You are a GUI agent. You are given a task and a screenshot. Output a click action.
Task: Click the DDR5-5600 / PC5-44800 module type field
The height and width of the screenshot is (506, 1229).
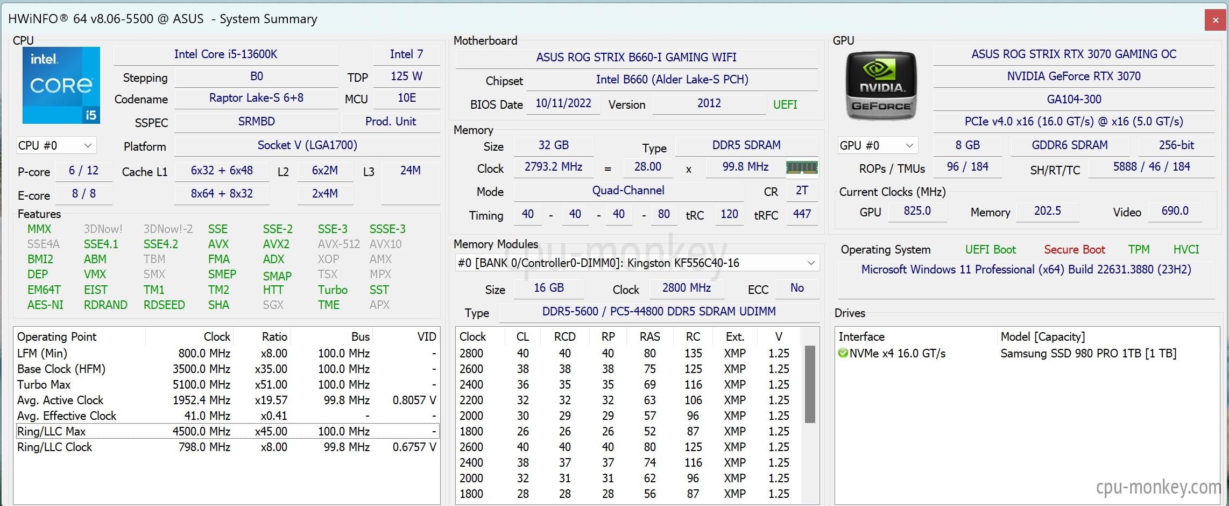[x=659, y=312]
